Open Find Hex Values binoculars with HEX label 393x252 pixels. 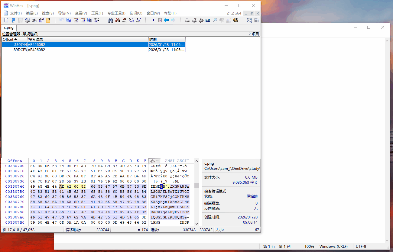point(125,20)
